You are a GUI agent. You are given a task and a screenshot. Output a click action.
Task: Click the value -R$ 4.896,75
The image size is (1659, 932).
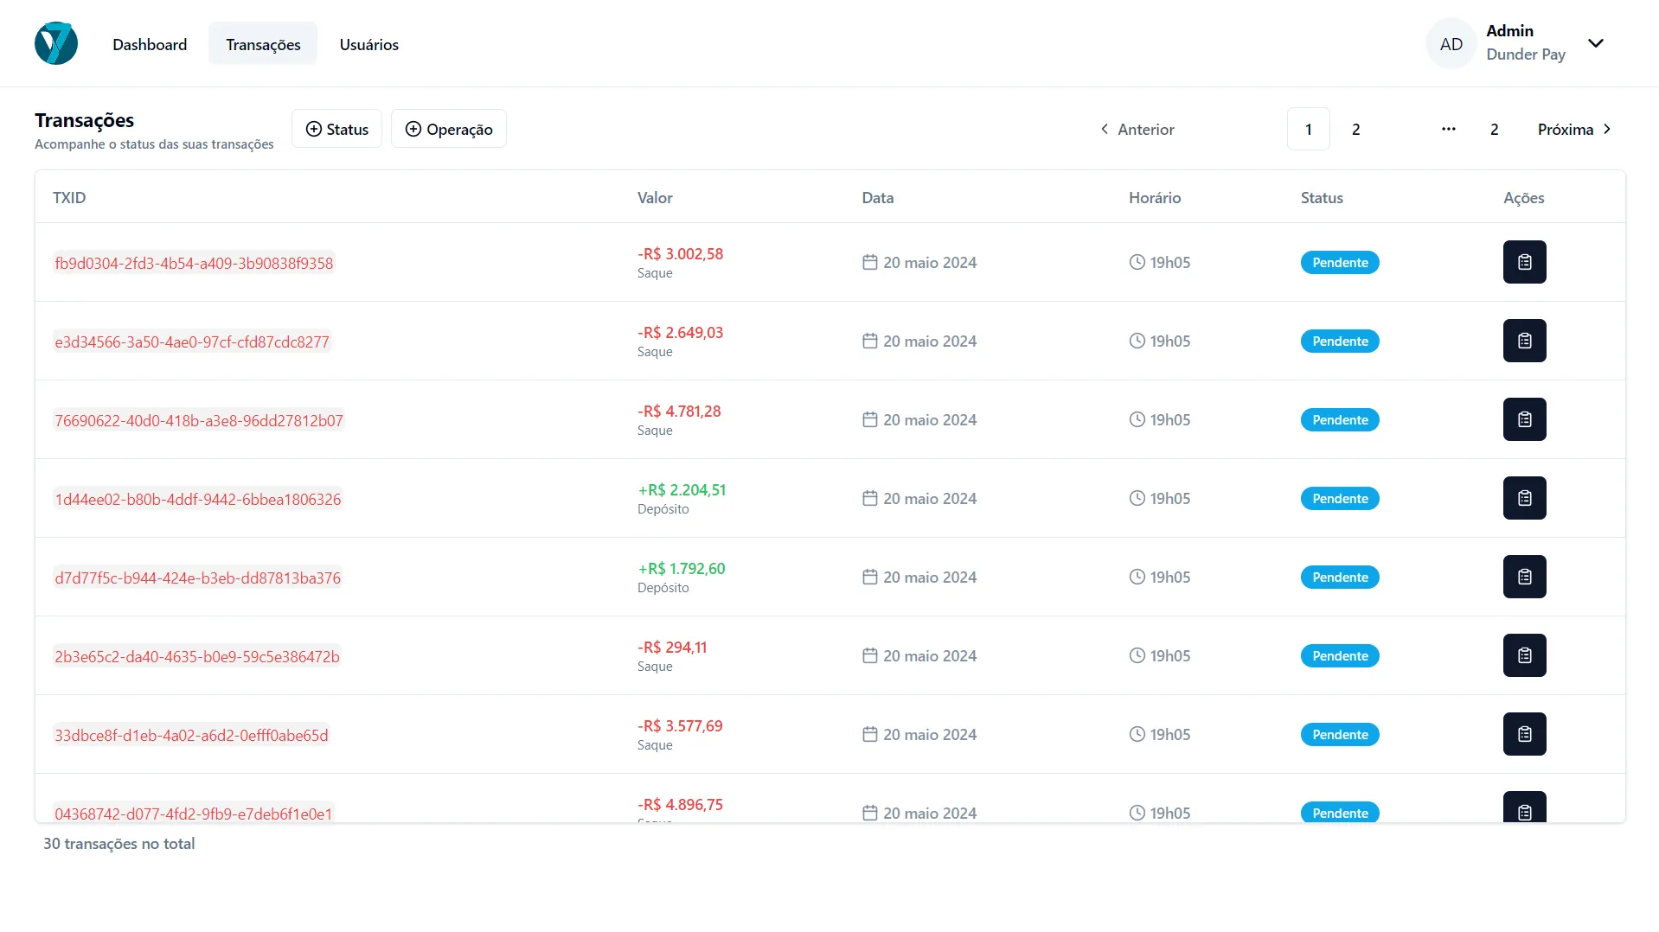(x=680, y=804)
